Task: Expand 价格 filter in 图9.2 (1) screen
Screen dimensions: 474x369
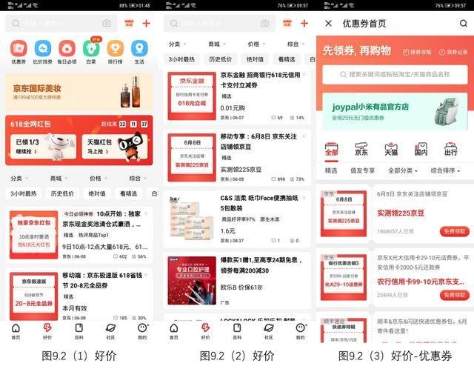Action: click(x=99, y=179)
